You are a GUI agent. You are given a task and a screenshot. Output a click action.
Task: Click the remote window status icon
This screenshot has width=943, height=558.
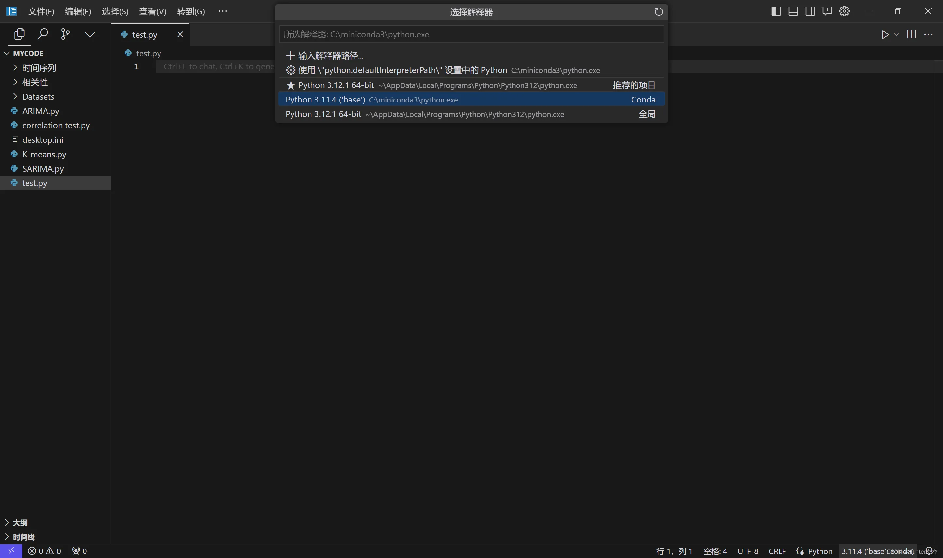11,551
